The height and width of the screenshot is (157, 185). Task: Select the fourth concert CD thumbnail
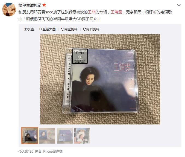(82, 136)
